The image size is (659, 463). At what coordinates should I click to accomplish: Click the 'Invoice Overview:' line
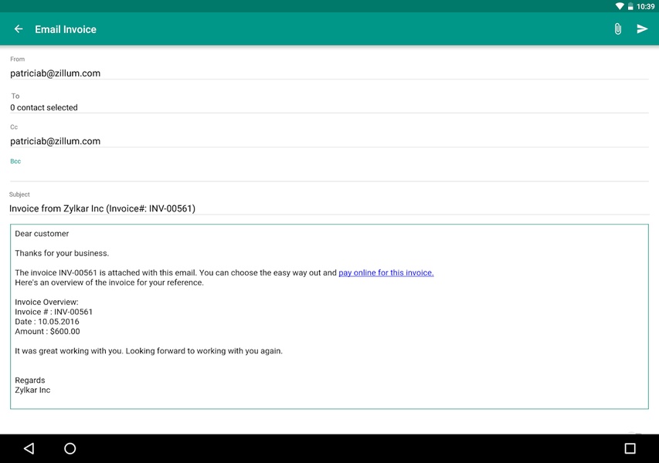click(46, 302)
